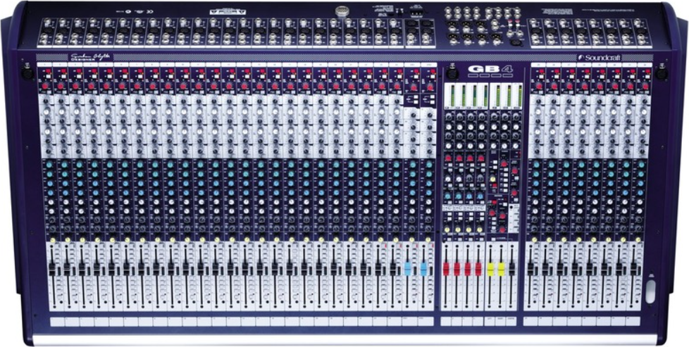Viewport: 689px width, 347px height.
Task: Click the rightmost channel fader cap
Action: (635, 270)
